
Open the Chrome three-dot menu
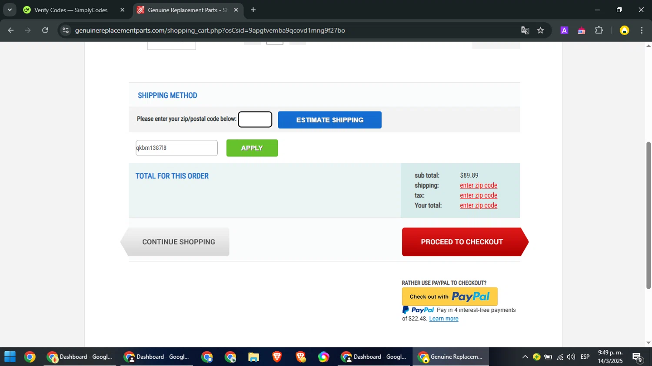pos(642,30)
